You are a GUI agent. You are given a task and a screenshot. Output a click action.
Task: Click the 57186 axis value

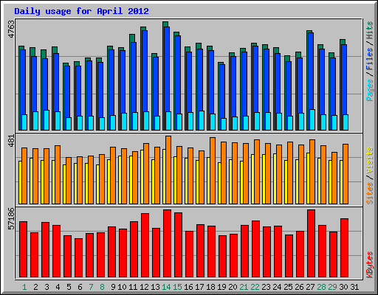[12, 218]
